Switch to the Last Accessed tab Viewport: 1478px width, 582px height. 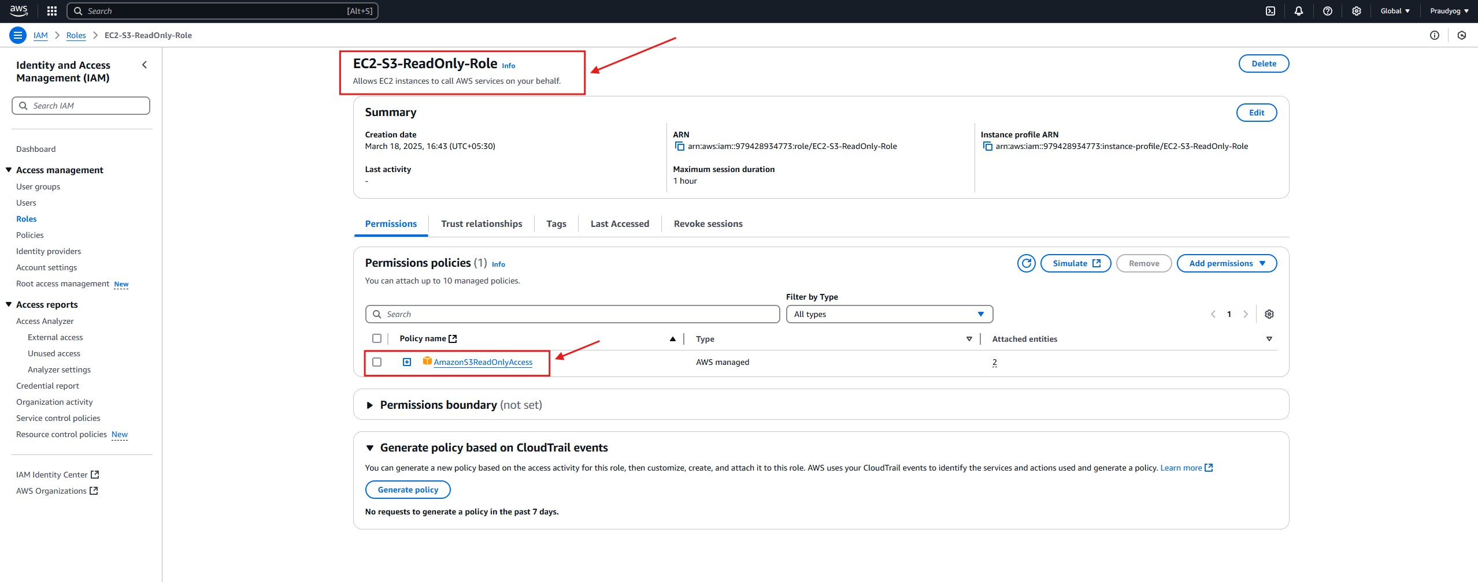pyautogui.click(x=619, y=224)
